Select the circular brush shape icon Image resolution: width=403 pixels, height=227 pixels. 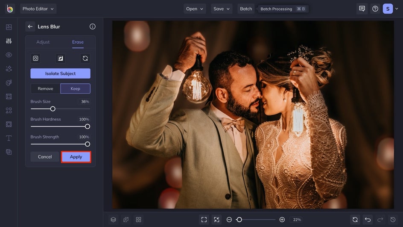tap(35, 59)
